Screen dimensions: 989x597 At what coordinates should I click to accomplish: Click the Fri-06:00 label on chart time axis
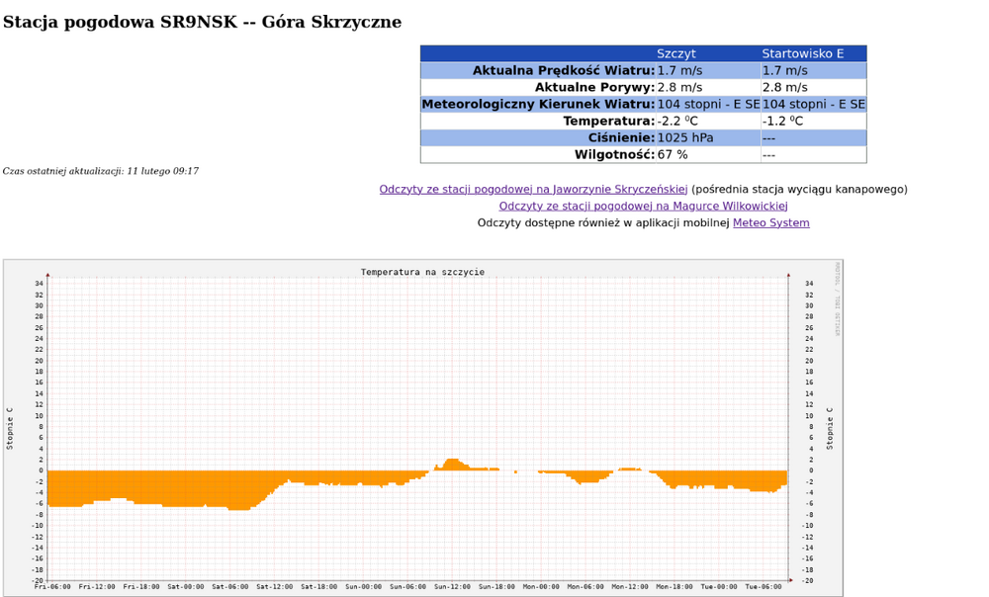click(52, 586)
